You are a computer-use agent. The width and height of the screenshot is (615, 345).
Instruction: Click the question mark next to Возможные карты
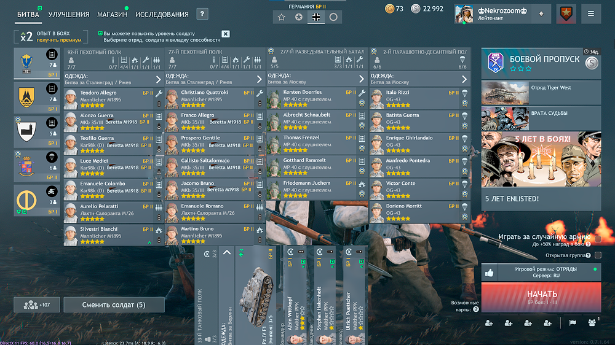pos(475,309)
